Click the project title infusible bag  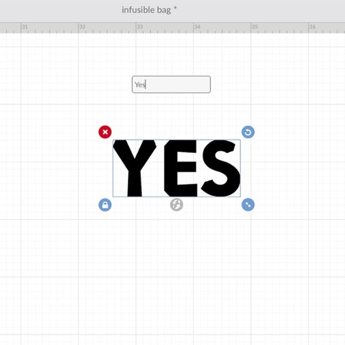(146, 10)
